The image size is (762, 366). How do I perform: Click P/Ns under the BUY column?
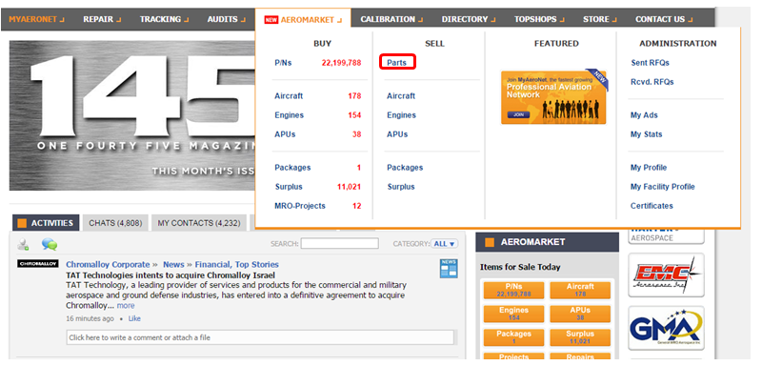pos(283,63)
